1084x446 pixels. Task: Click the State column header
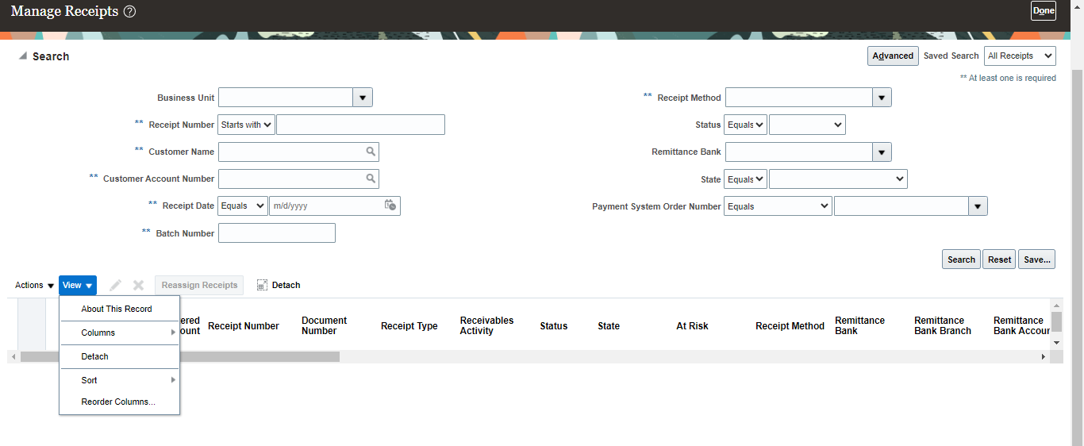(x=609, y=326)
